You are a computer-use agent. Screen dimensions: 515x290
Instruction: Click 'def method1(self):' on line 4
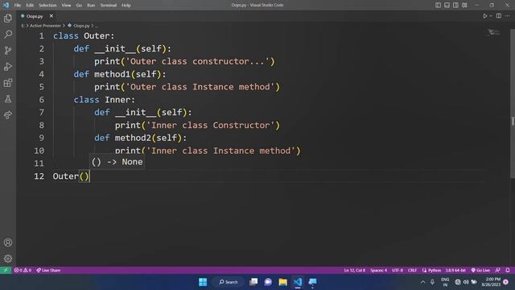120,74
